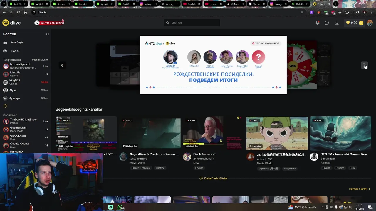Screen dimensions: 376x211
Task: Open the spin wheel carousel slide
Action: [x=302, y=65]
